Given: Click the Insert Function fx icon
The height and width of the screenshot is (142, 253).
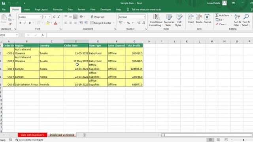Looking at the screenshot, I should point(42,35).
